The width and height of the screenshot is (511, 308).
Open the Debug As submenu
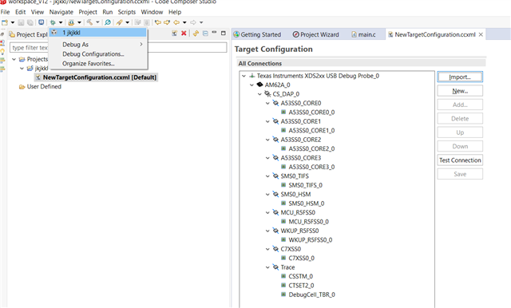(x=97, y=44)
